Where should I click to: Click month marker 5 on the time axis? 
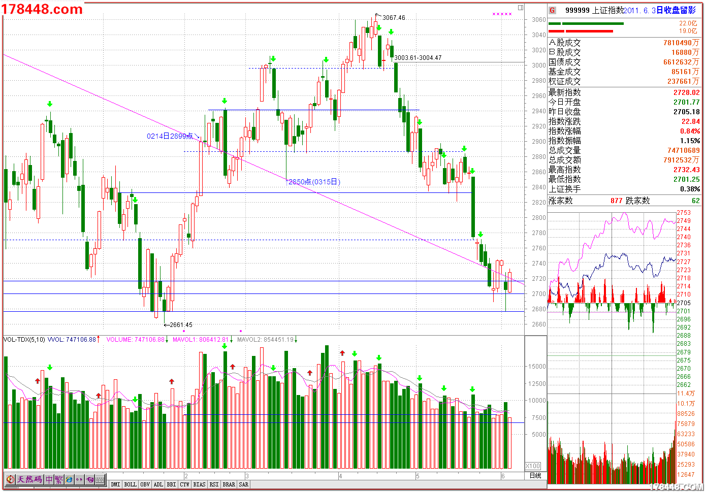point(418,476)
